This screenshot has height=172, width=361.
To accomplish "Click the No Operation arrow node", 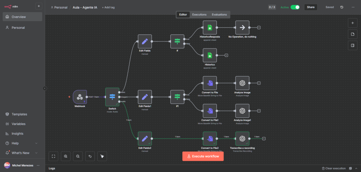I will pyautogui.click(x=242, y=27).
